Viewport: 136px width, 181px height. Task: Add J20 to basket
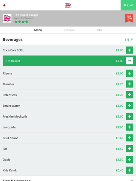tap(130, 149)
